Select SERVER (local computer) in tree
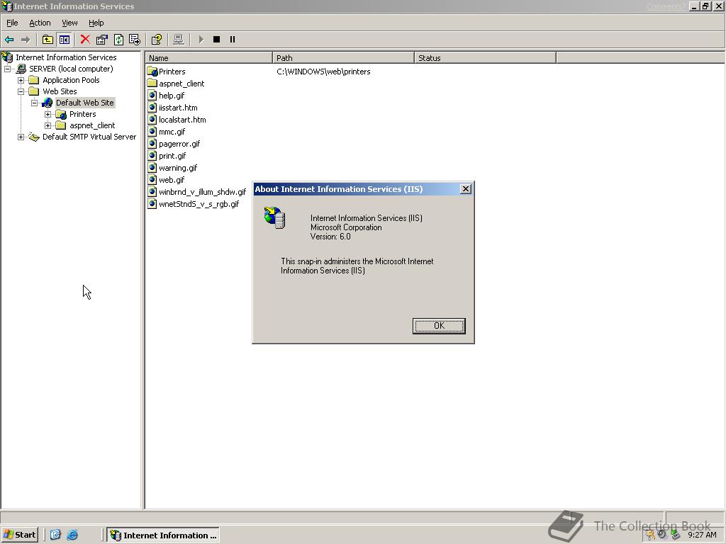Image resolution: width=726 pixels, height=544 pixels. click(x=71, y=69)
